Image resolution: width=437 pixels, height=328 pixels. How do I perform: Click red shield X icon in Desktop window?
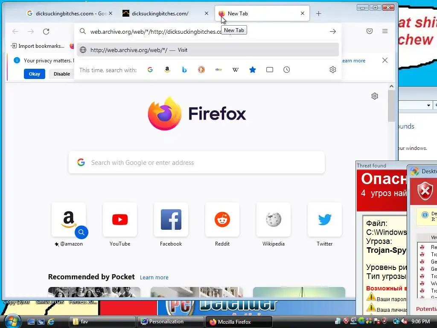point(425,191)
